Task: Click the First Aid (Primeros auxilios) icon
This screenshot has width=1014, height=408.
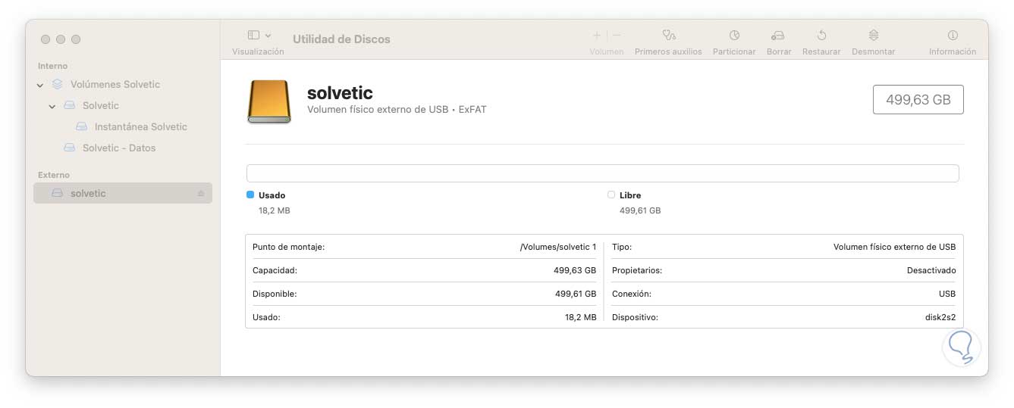Action: pos(668,36)
